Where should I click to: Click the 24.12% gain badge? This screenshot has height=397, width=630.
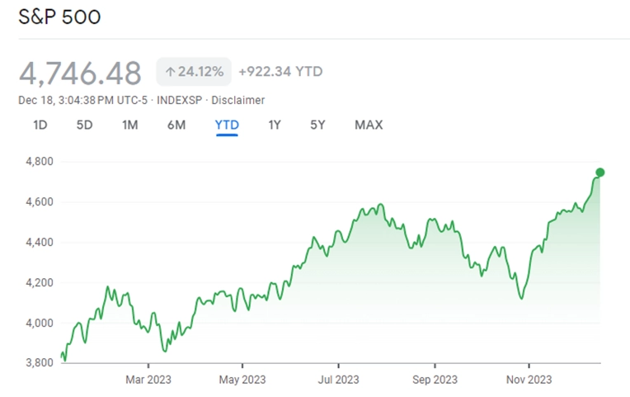194,72
